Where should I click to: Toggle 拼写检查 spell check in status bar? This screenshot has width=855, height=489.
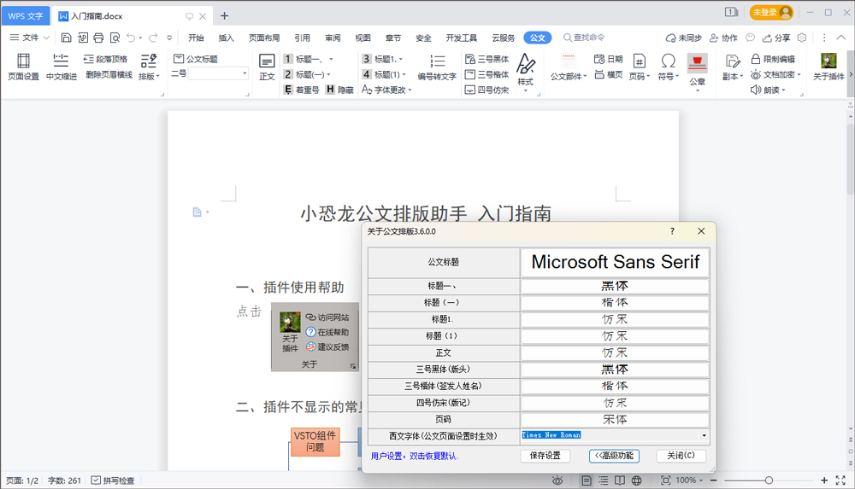click(113, 480)
